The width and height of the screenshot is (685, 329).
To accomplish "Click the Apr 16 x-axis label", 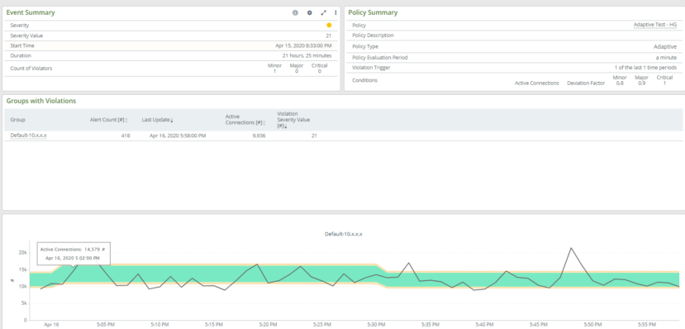I will 51,325.
